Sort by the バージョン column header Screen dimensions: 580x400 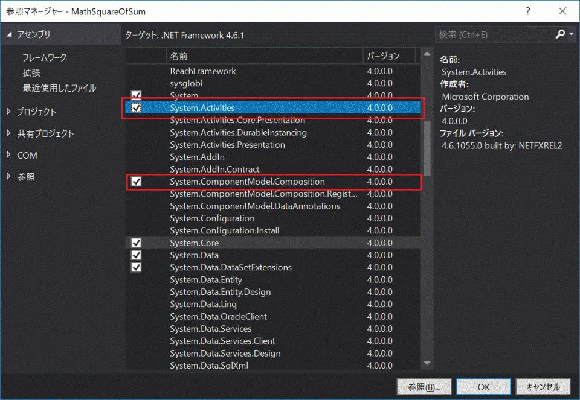point(388,56)
